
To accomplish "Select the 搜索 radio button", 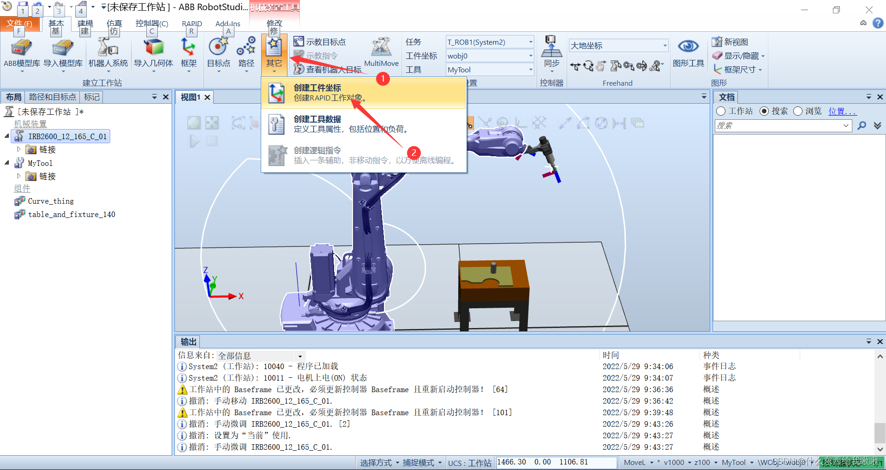I will [x=764, y=111].
